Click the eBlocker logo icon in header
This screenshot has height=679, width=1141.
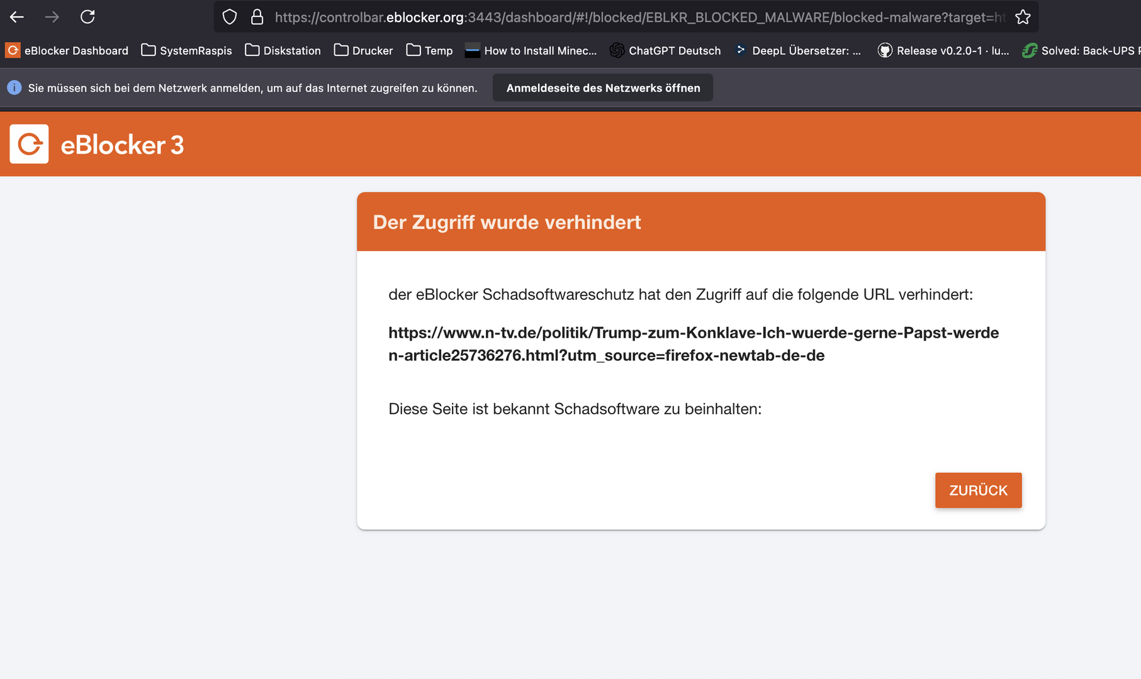[x=29, y=144]
